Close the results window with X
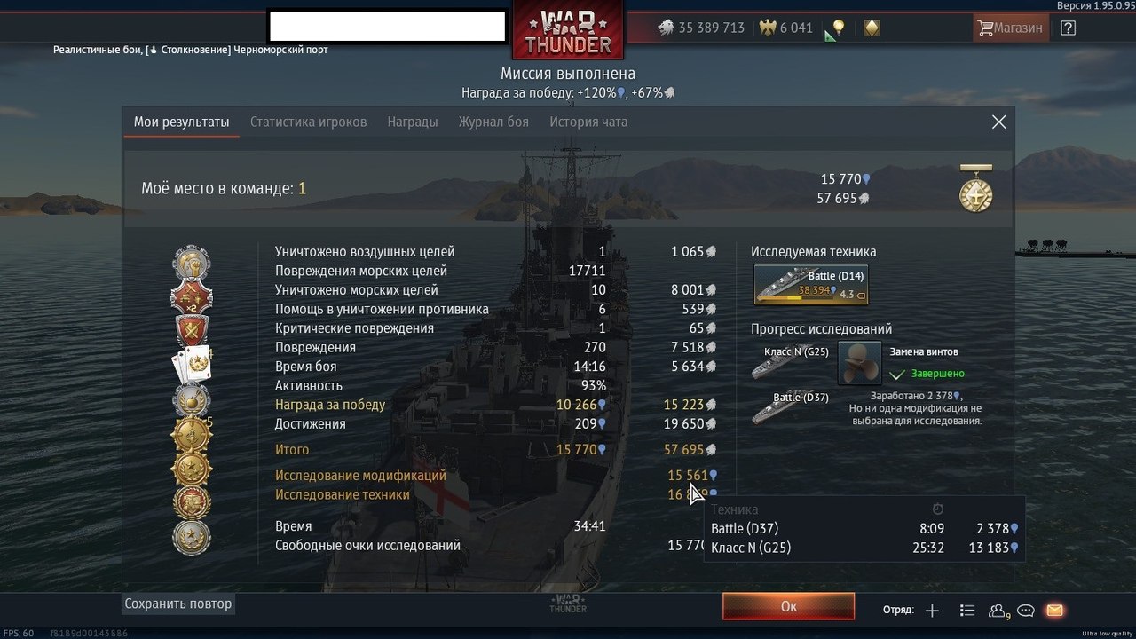Image resolution: width=1136 pixels, height=639 pixels. (999, 122)
